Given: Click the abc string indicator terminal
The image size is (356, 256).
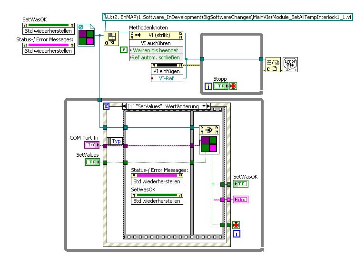Looking at the screenshot, I should (241, 199).
